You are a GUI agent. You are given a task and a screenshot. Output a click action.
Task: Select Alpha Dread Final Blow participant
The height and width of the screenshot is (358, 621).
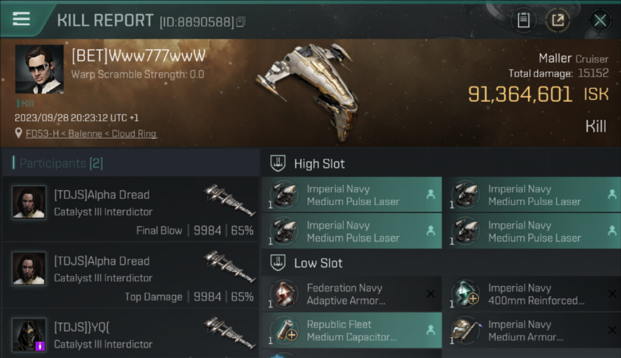pos(130,209)
